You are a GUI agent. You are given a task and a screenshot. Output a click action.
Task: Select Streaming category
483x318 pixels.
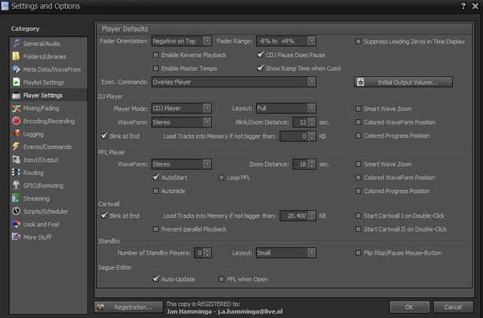pyautogui.click(x=48, y=198)
